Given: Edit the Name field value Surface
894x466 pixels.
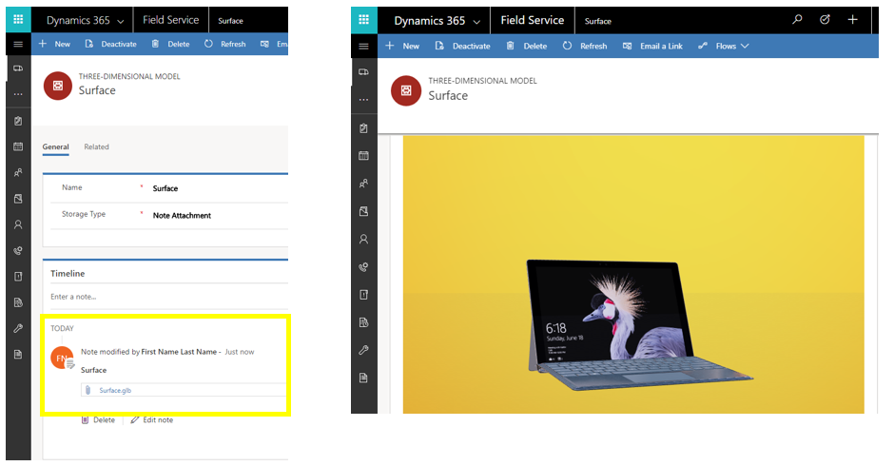Looking at the screenshot, I should click(165, 188).
